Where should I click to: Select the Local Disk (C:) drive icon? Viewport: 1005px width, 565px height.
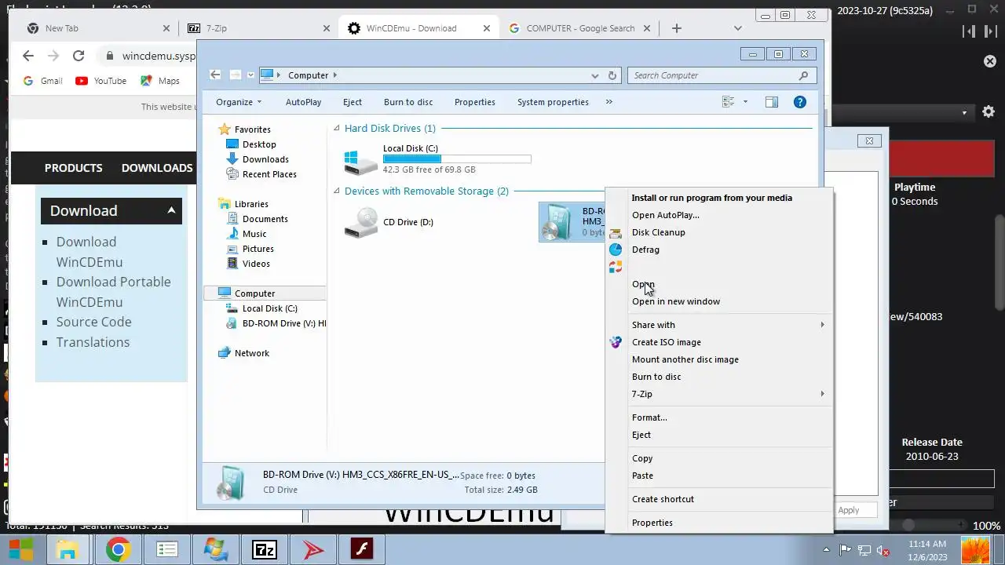(x=361, y=162)
